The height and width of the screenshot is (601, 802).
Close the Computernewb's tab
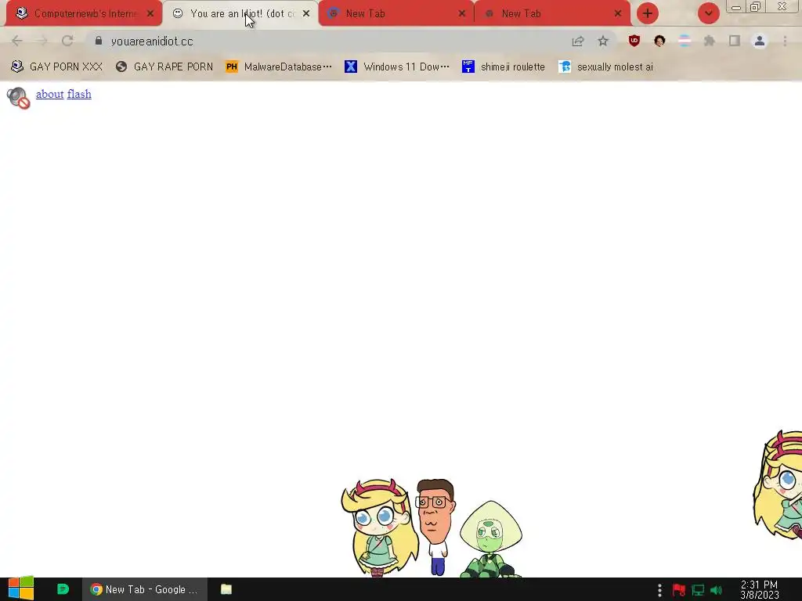pos(150,14)
